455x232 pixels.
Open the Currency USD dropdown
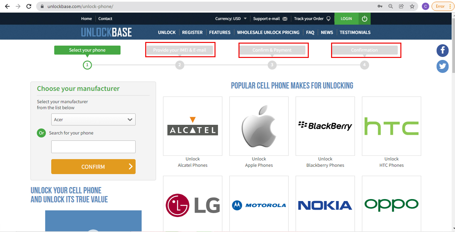click(231, 19)
